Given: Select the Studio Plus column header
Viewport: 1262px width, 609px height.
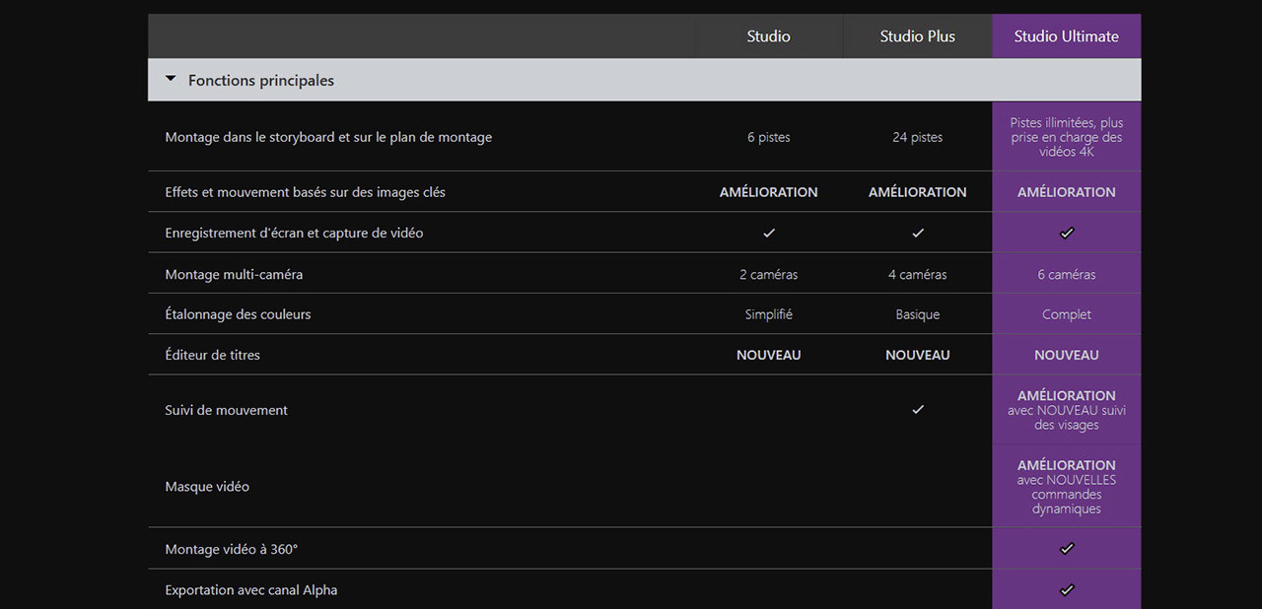Looking at the screenshot, I should [917, 36].
